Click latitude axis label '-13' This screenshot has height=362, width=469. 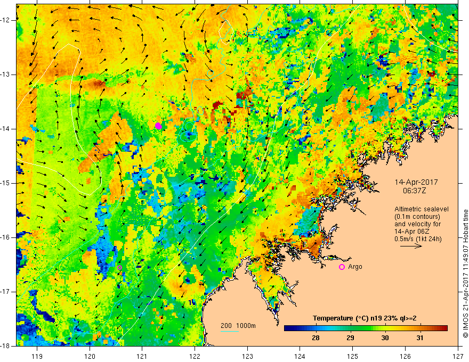point(5,75)
